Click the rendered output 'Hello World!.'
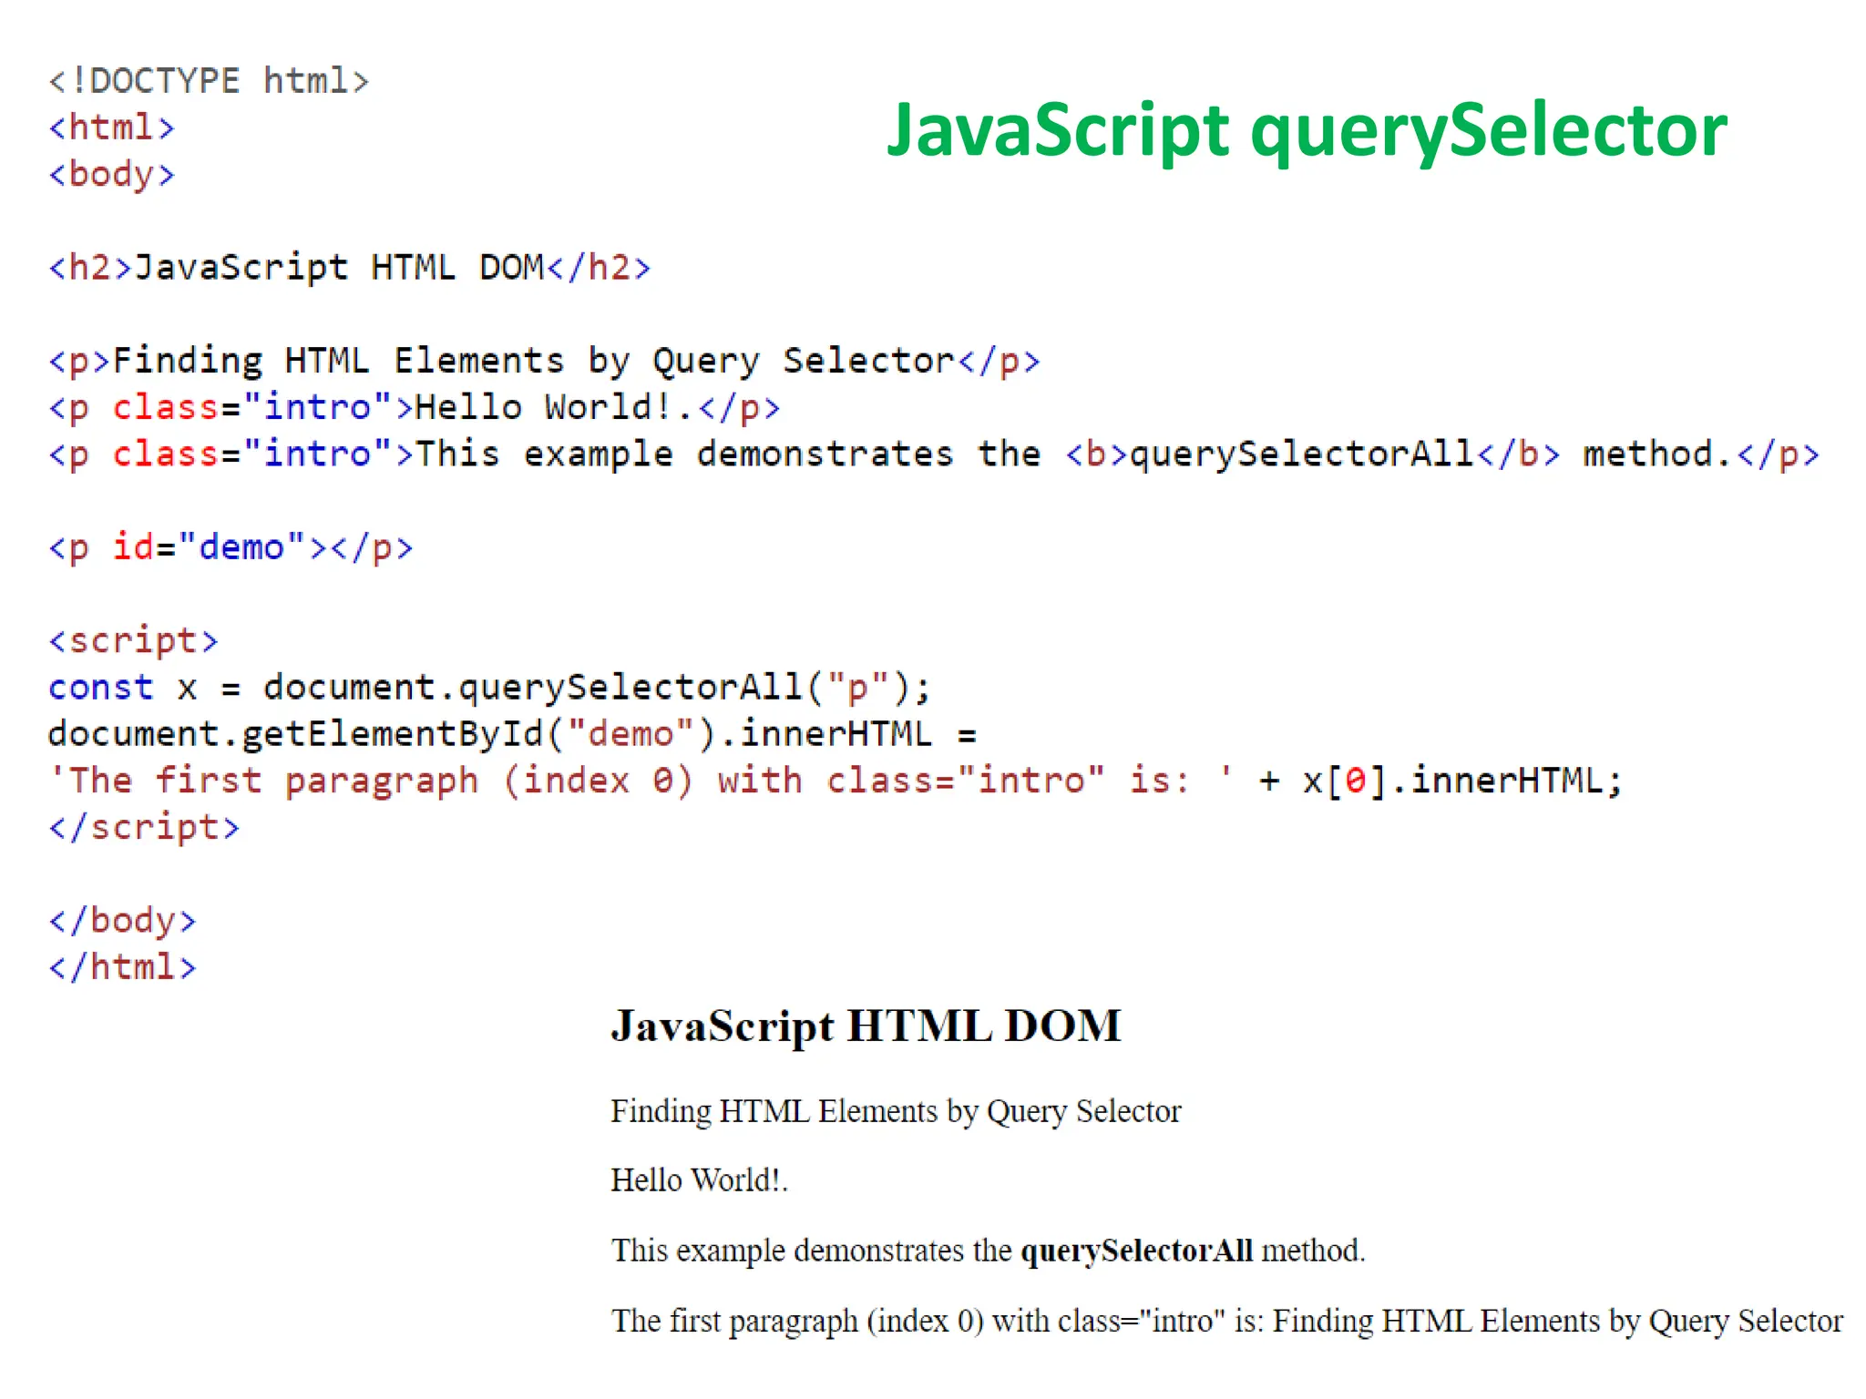1866x1399 pixels. point(699,1181)
